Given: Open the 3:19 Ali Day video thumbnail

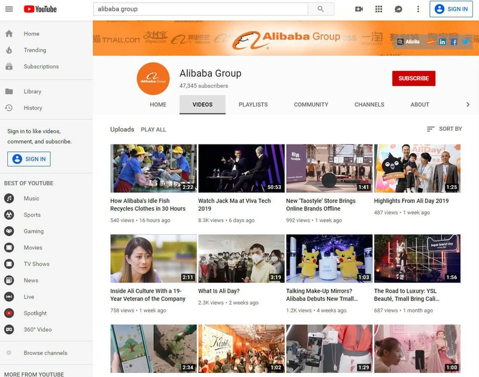Looking at the screenshot, I should click(x=241, y=259).
